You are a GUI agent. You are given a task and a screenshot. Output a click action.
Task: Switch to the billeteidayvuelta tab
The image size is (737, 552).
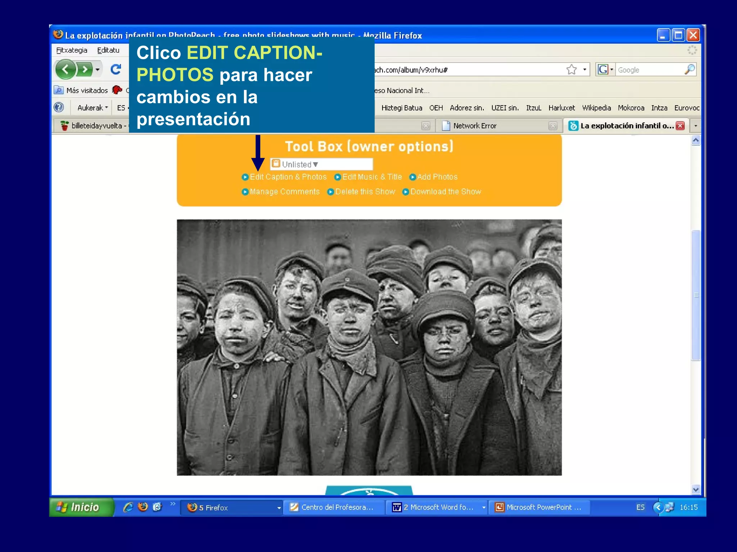(x=92, y=126)
